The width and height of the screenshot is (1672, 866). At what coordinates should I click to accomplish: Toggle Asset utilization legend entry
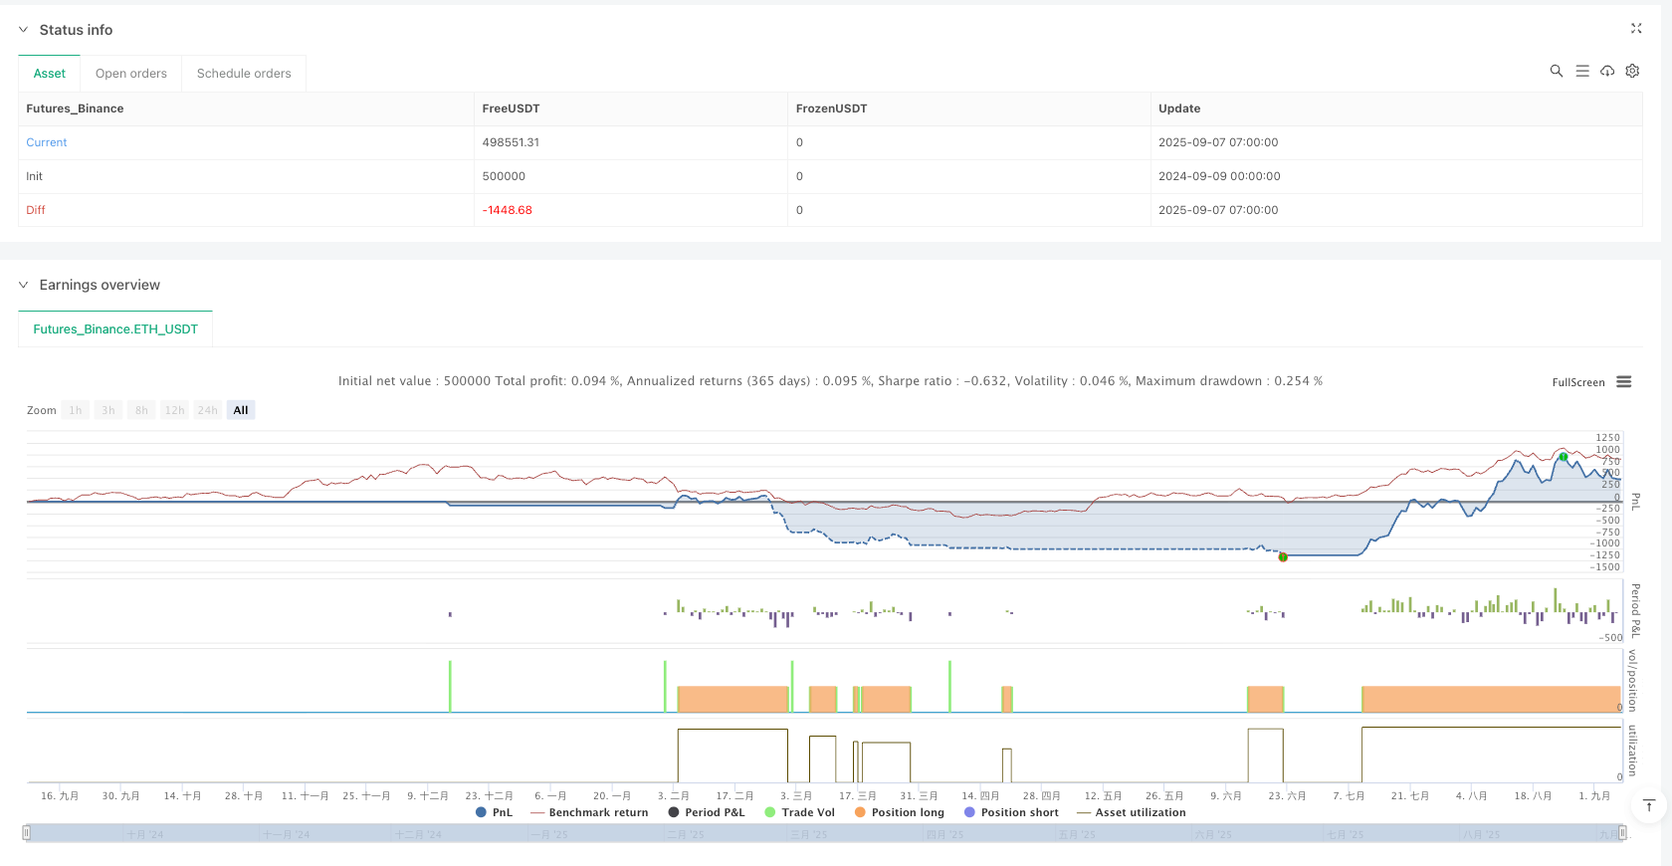(1132, 812)
